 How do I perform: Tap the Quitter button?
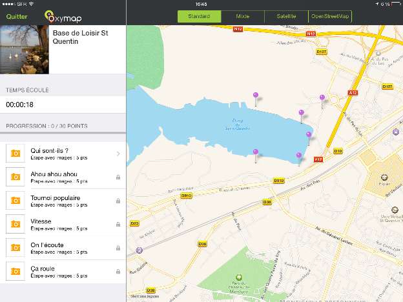click(16, 16)
